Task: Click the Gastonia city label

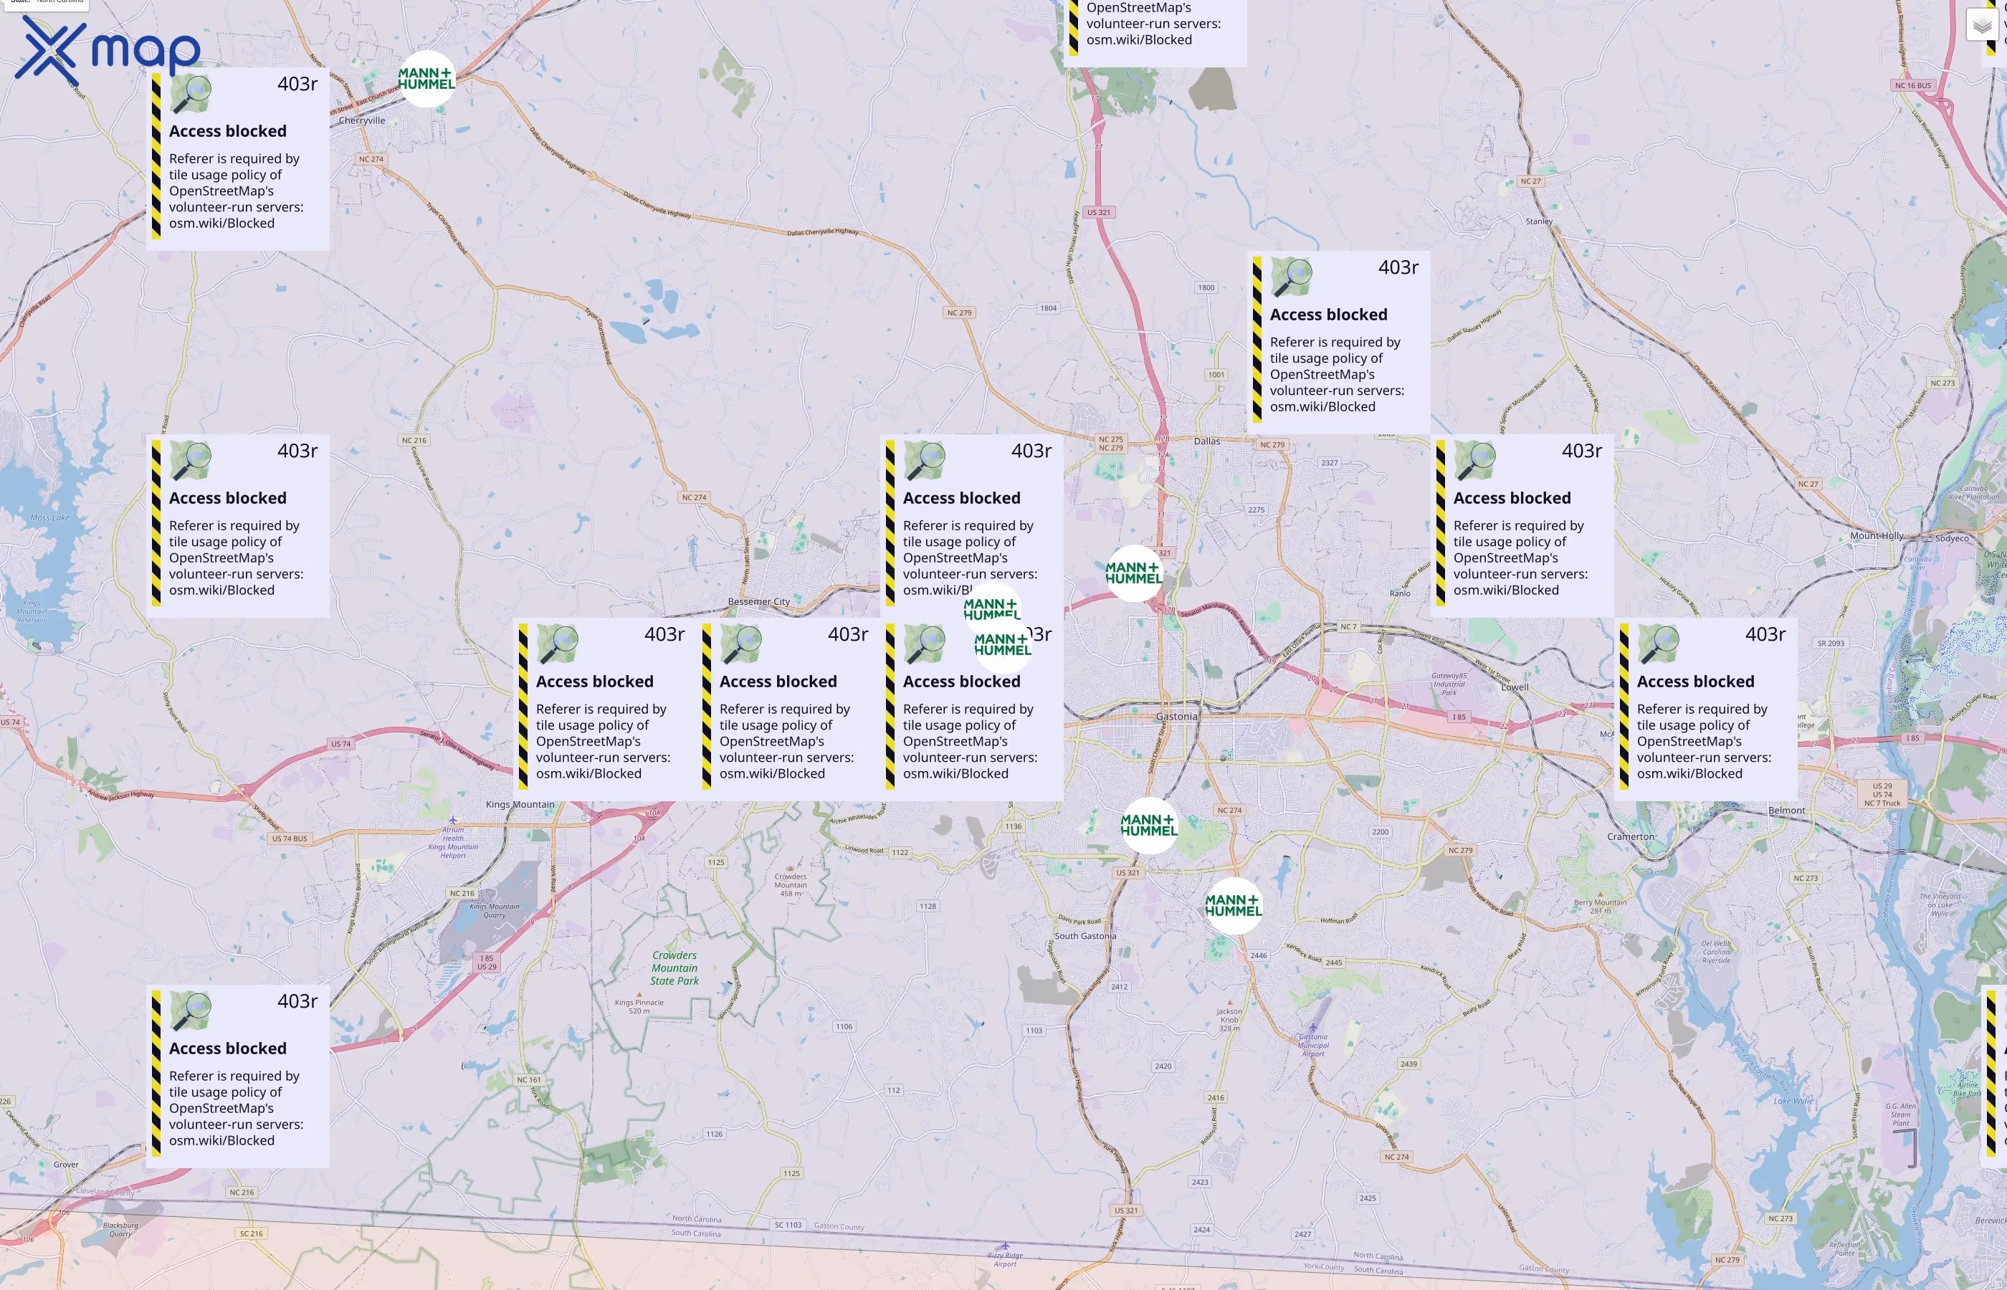Action: pyautogui.click(x=1176, y=716)
